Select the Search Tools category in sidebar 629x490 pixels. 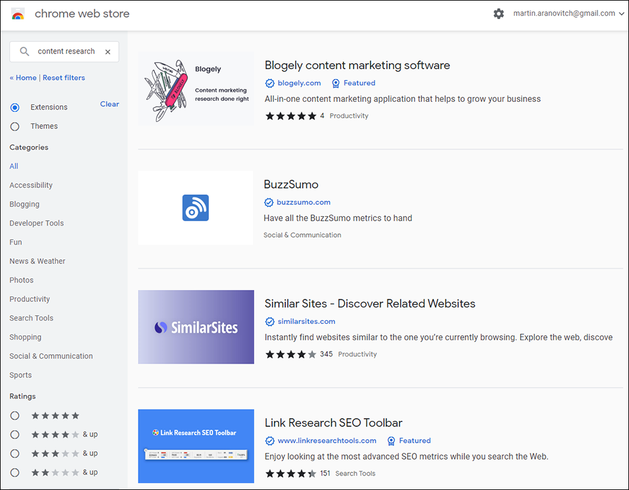click(31, 318)
